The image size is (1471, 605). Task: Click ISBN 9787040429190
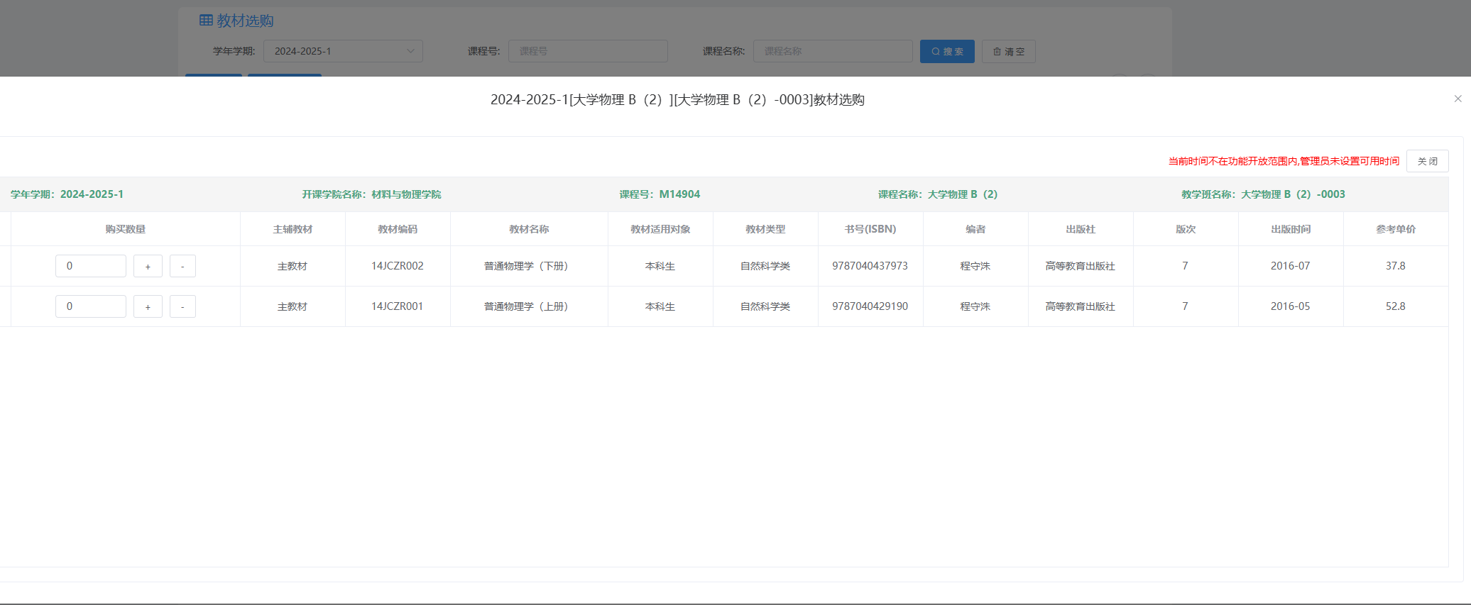870,306
